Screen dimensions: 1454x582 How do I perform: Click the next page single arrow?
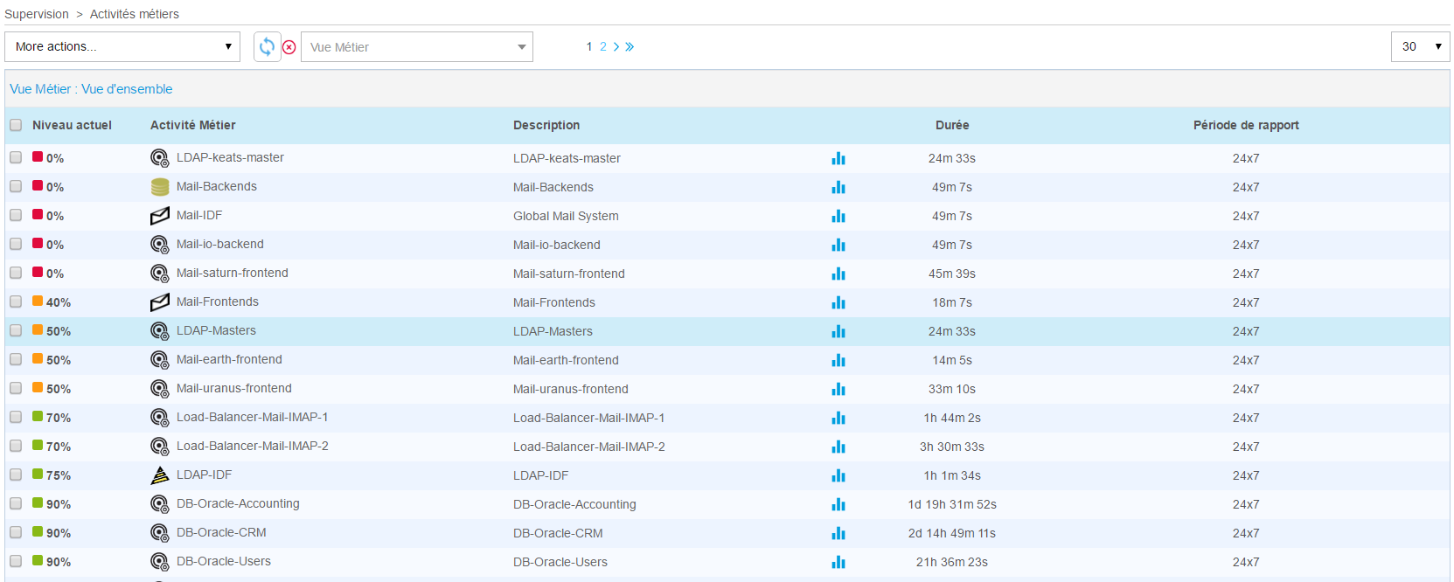[616, 47]
